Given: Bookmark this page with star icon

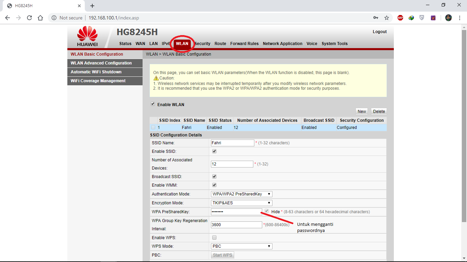Looking at the screenshot, I should (x=387, y=18).
